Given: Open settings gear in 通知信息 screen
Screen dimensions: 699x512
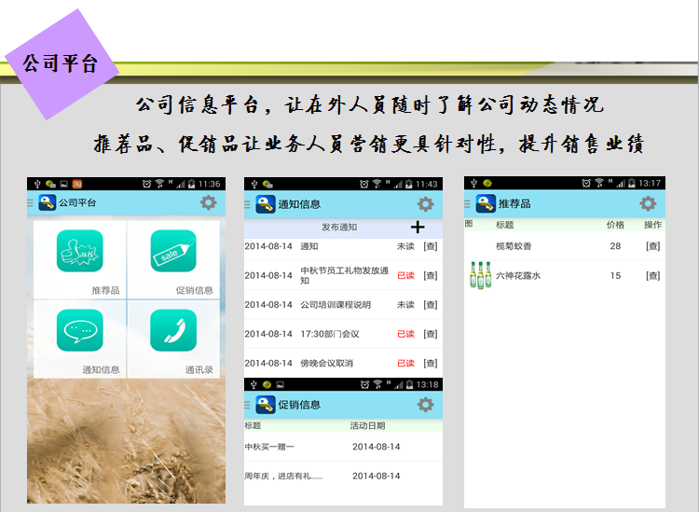Looking at the screenshot, I should tap(425, 204).
